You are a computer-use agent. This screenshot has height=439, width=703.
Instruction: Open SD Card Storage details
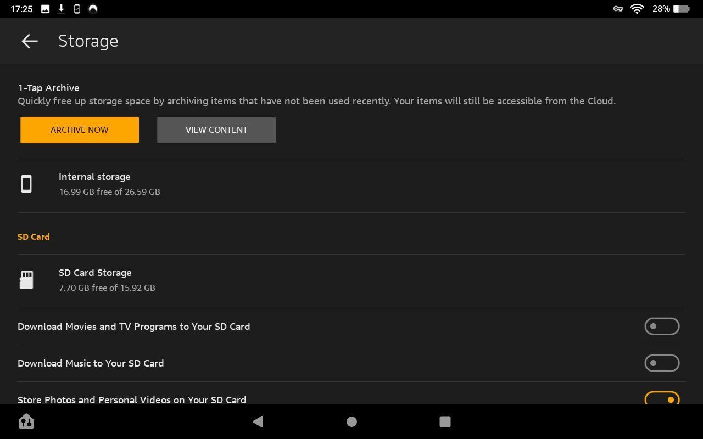click(351, 281)
